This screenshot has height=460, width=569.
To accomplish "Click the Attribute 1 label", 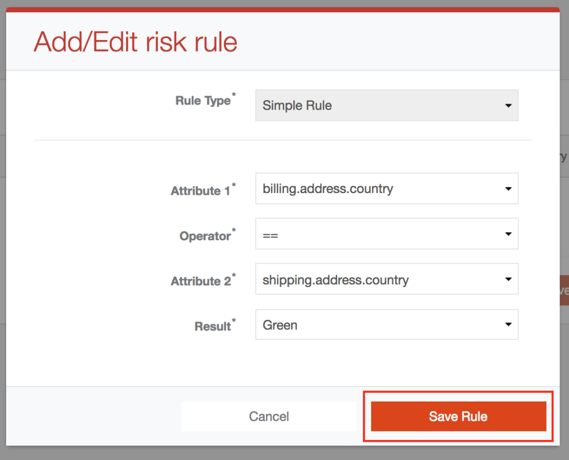I will (203, 190).
